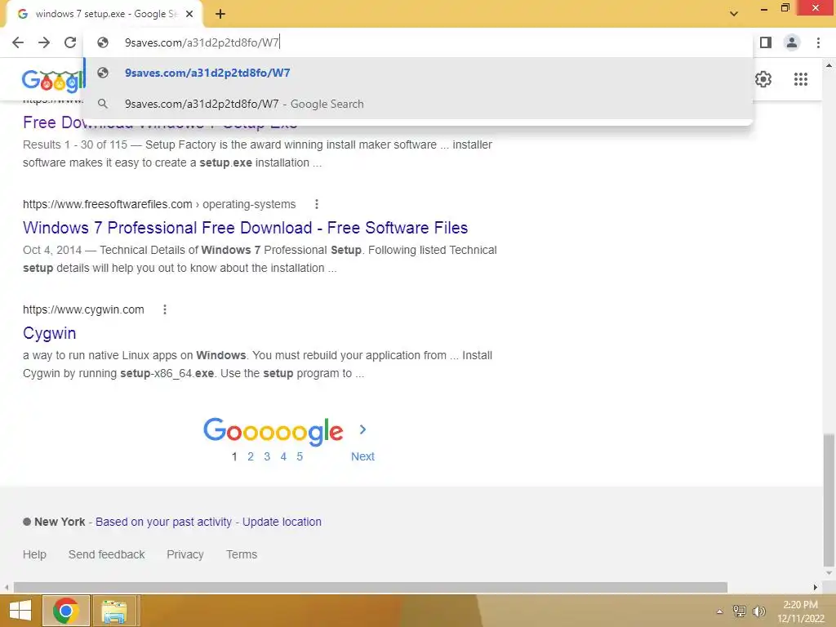Viewport: 836px width, 627px height.
Task: Click the windows 7 setup.exe tab
Action: point(104,14)
